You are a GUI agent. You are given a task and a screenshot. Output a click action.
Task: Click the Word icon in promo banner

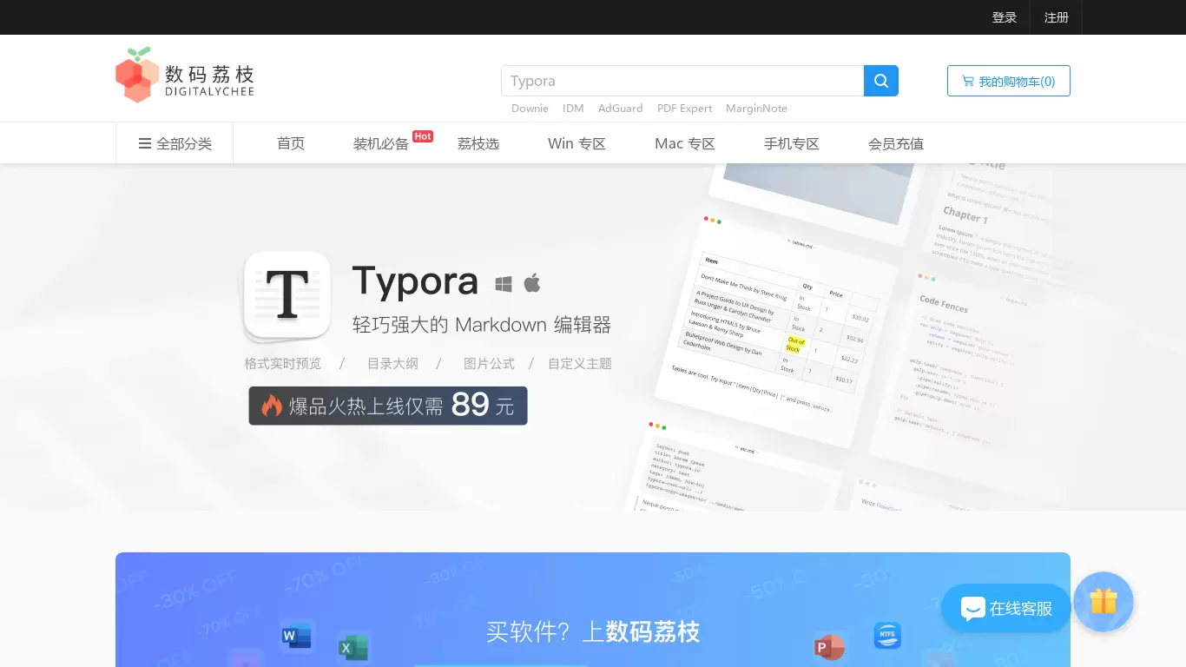[x=297, y=637]
